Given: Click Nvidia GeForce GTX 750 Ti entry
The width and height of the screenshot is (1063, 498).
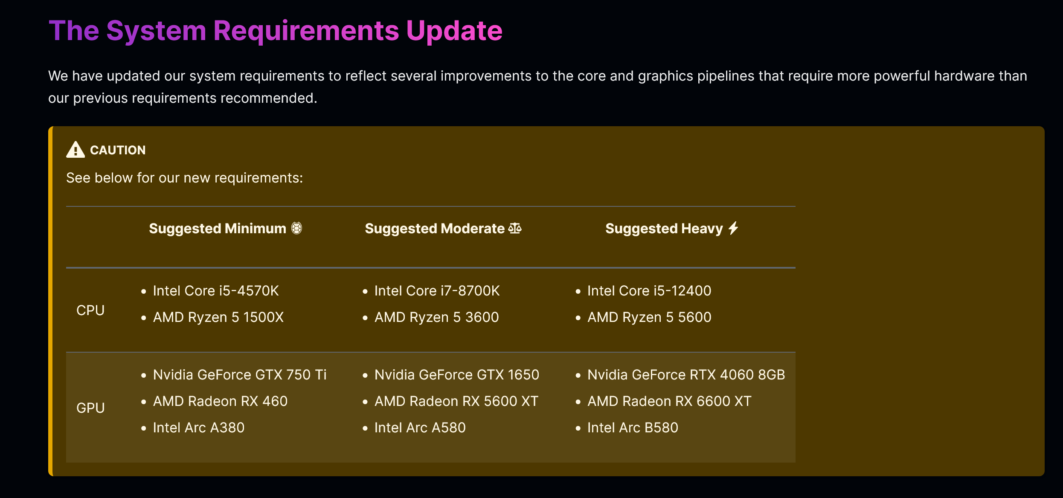Looking at the screenshot, I should (240, 375).
